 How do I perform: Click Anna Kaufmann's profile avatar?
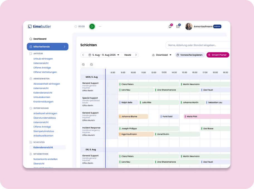click(x=189, y=26)
